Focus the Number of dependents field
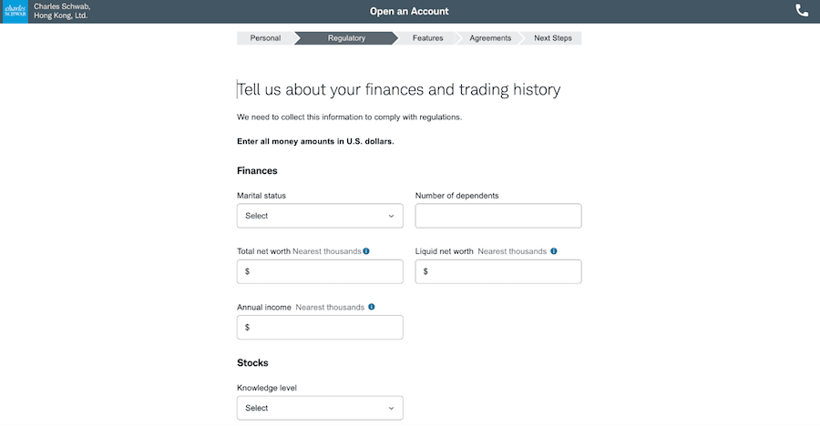This screenshot has width=820, height=427. (x=497, y=216)
